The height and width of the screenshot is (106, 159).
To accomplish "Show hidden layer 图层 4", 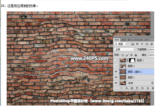I will coord(116,66).
